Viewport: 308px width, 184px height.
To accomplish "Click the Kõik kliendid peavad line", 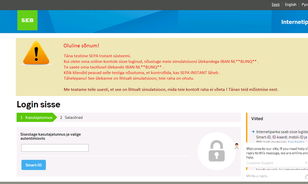I will [x=142, y=73].
